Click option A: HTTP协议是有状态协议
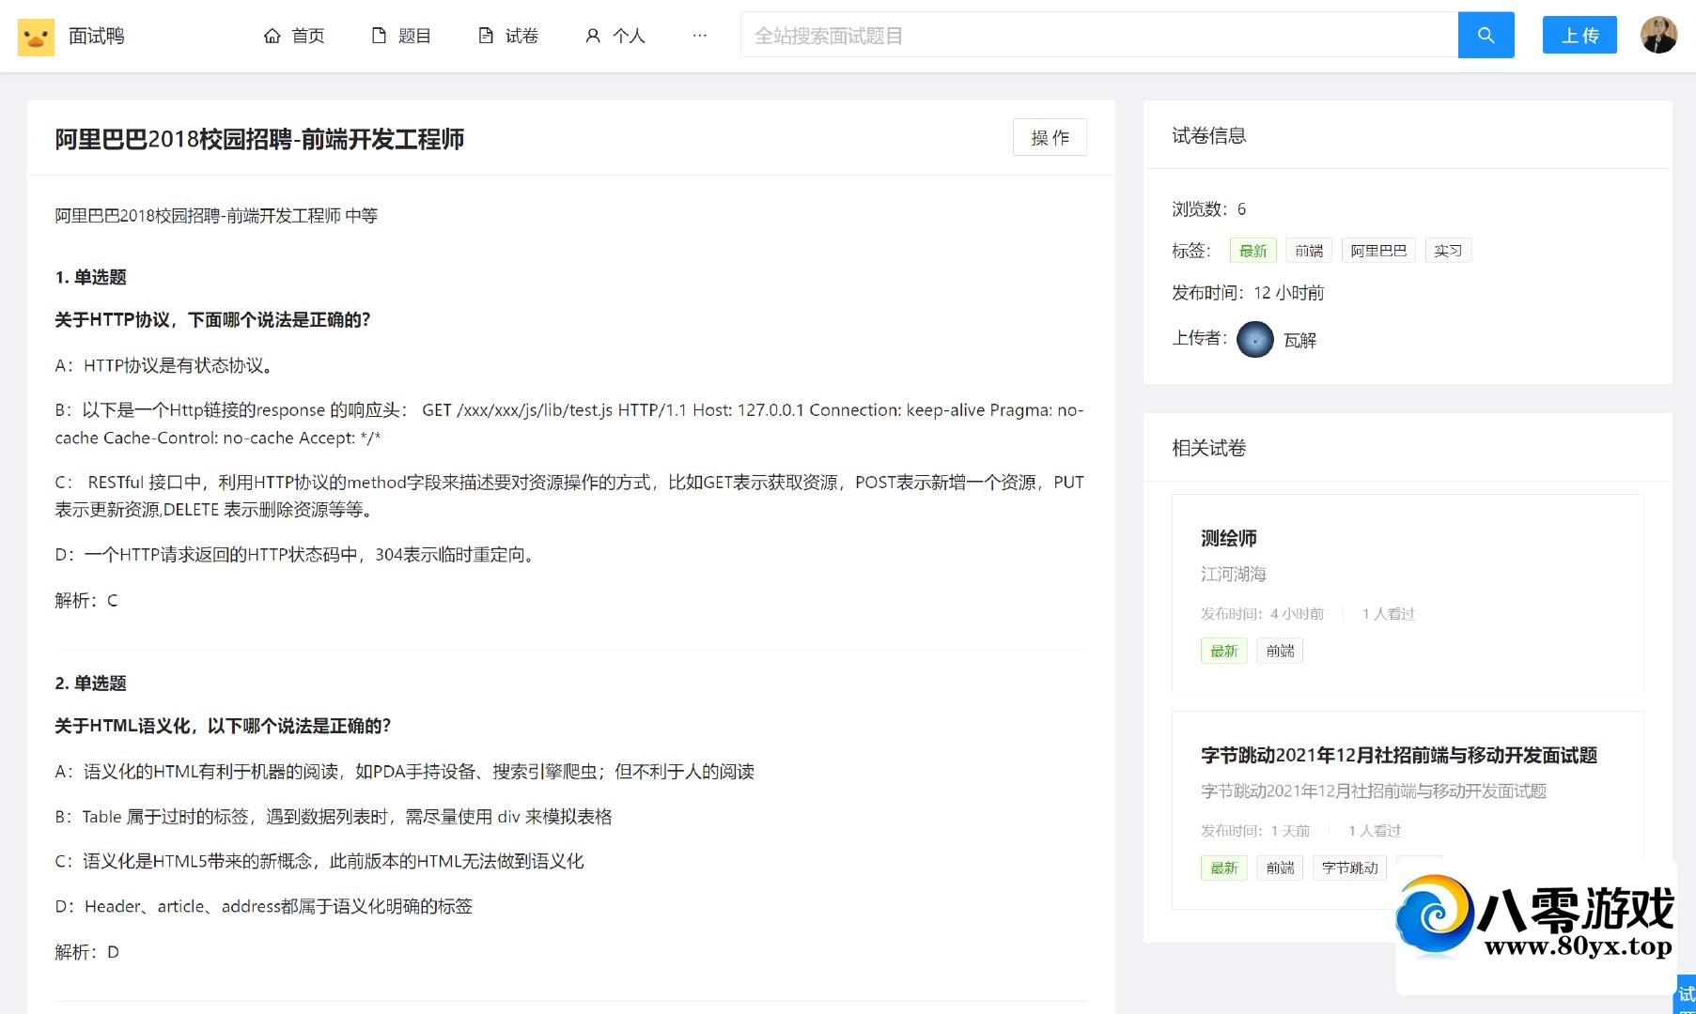1696x1014 pixels. tap(164, 365)
